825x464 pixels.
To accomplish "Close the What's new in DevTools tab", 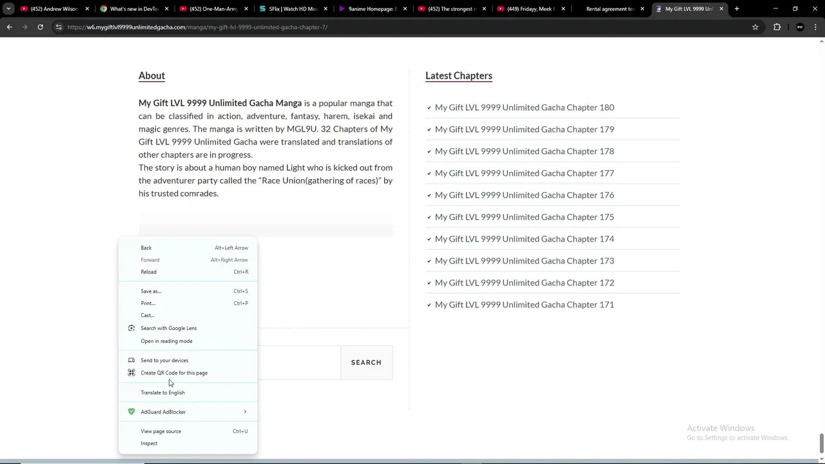I will tap(166, 9).
